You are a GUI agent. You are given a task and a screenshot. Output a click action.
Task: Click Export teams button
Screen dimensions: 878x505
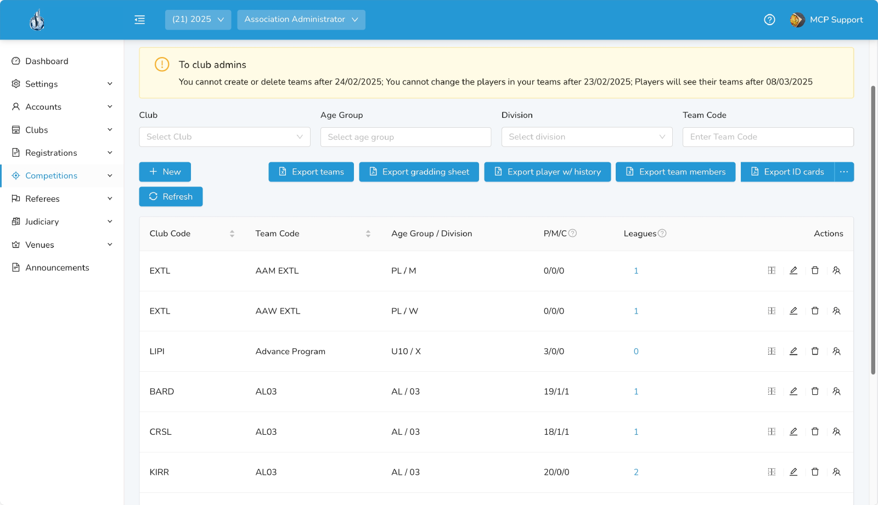[x=311, y=172]
